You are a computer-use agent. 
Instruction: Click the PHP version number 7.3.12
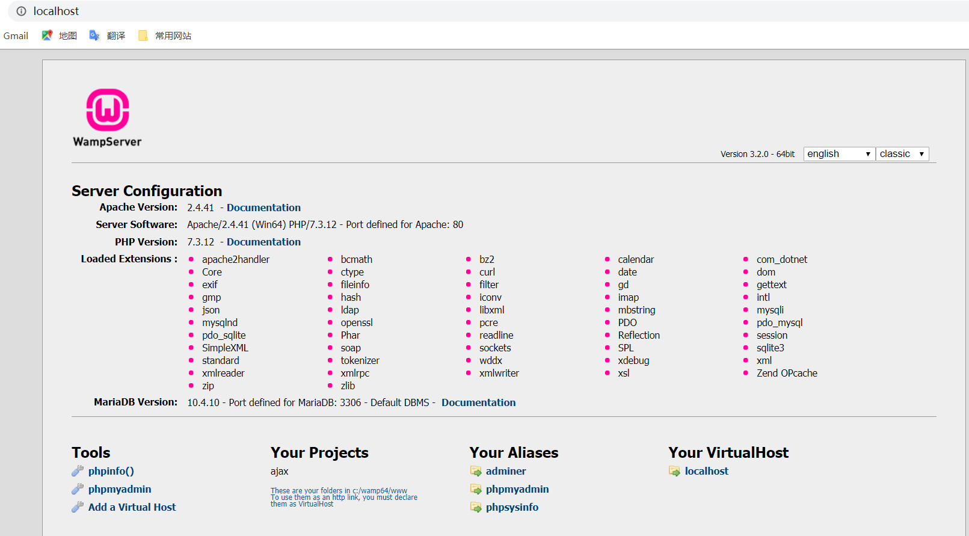click(x=200, y=242)
